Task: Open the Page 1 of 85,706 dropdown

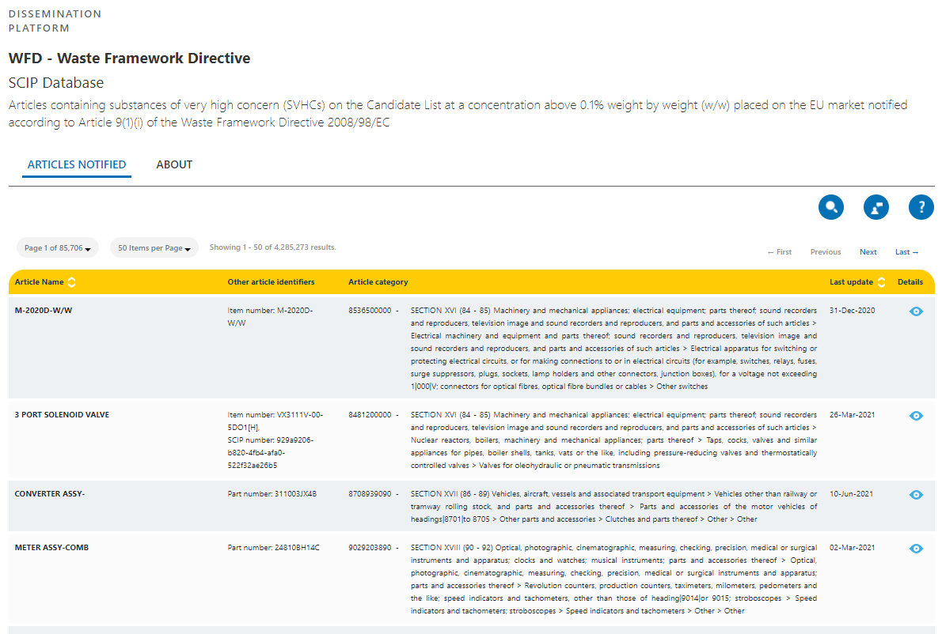Action: (x=58, y=248)
